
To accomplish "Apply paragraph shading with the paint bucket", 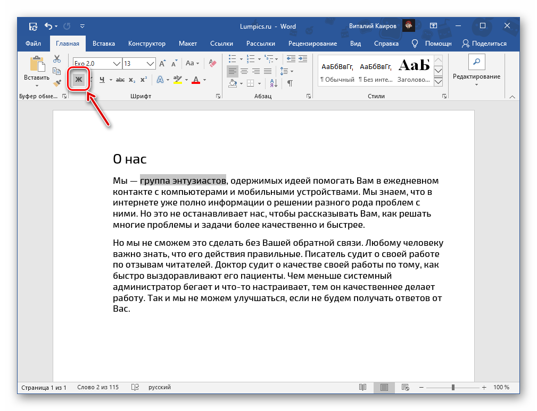I will [x=233, y=83].
